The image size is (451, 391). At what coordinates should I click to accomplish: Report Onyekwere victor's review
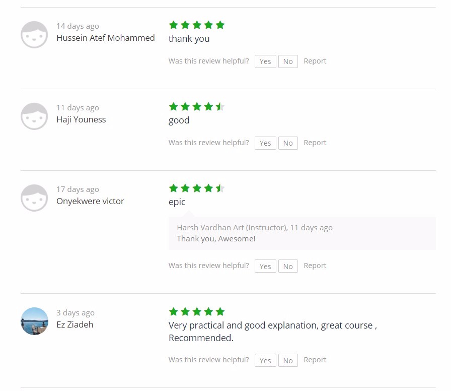click(x=315, y=266)
